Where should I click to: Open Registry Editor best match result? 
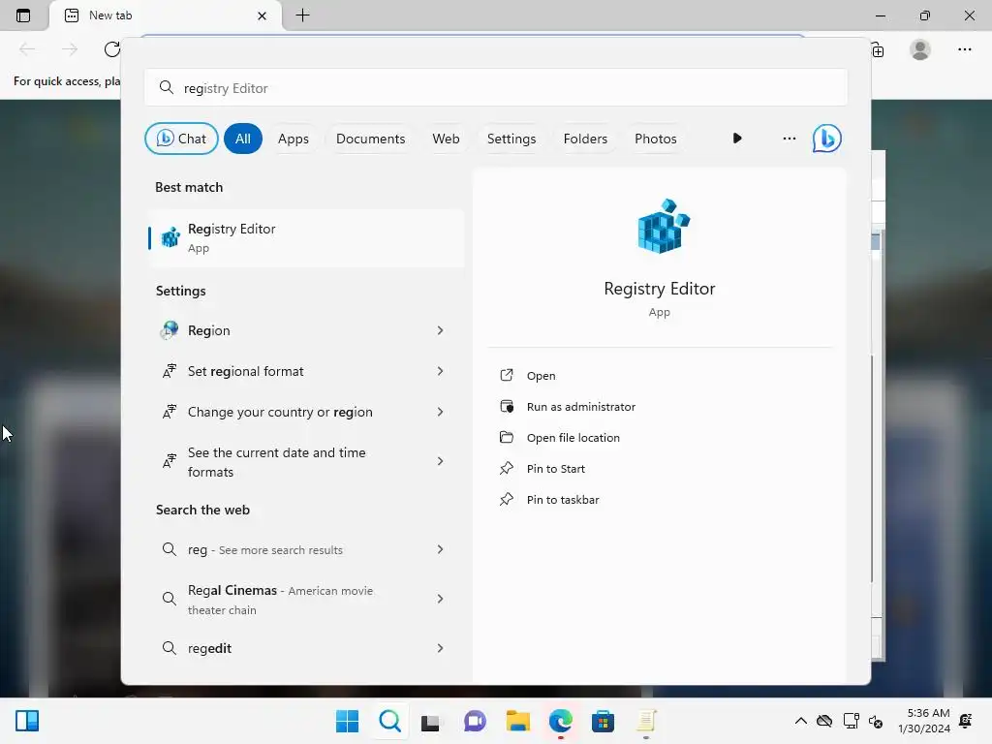305,238
